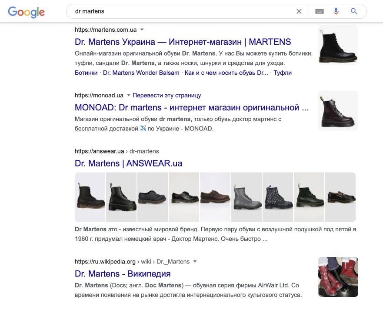
Task: Open the Ботинки sitelink
Action: [x=86, y=73]
